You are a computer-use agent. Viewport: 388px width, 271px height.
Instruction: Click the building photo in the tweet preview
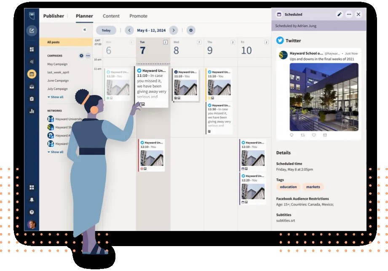[x=324, y=97]
